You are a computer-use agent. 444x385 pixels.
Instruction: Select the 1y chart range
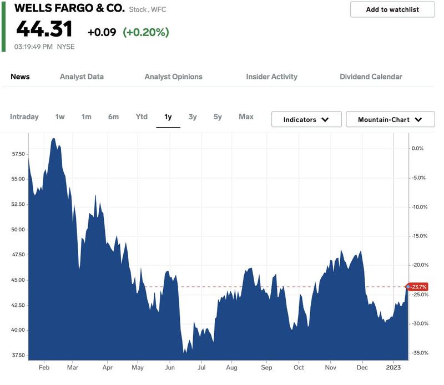click(x=168, y=117)
